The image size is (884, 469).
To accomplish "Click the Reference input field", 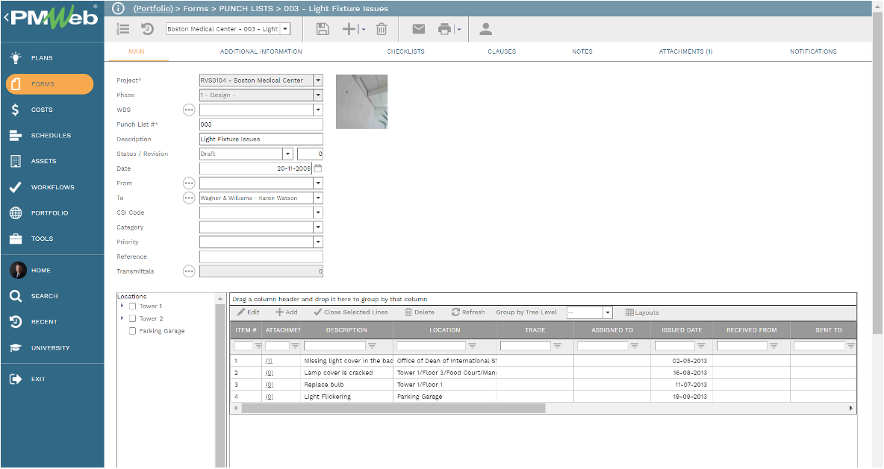I will click(x=261, y=256).
